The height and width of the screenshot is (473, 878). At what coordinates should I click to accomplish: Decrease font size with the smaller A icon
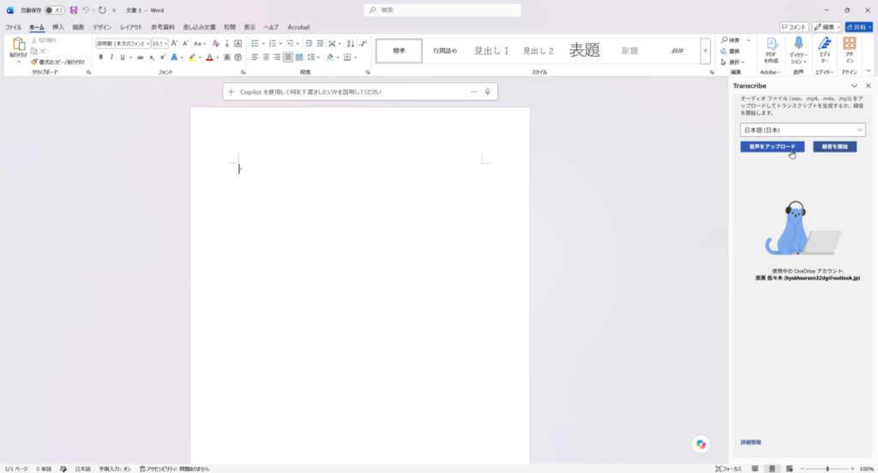click(x=185, y=43)
